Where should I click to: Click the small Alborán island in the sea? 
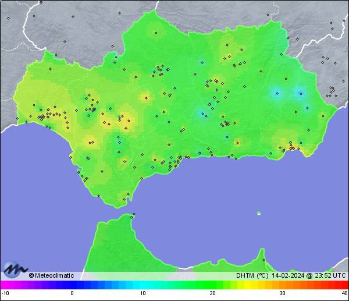tap(259, 213)
